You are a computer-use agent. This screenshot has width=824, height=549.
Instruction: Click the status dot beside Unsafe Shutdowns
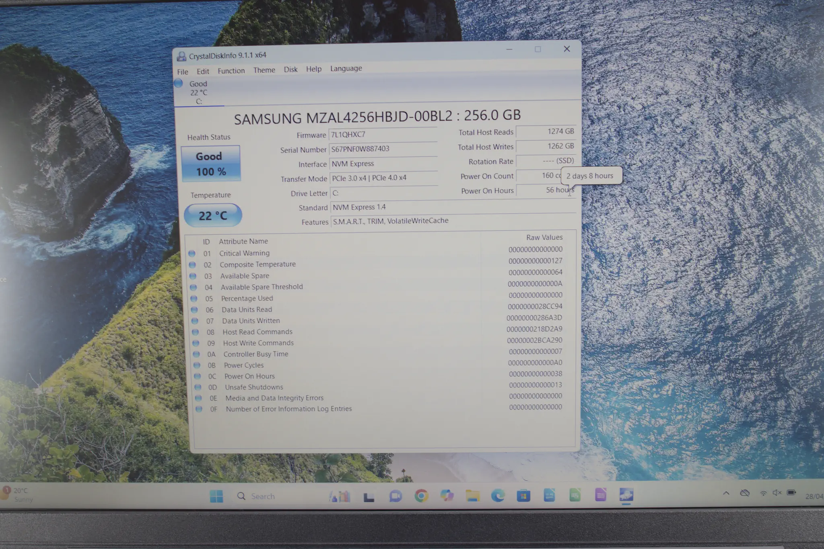click(198, 387)
